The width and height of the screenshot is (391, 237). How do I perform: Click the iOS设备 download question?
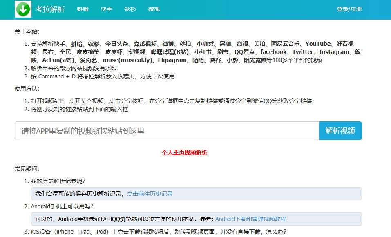point(159,232)
